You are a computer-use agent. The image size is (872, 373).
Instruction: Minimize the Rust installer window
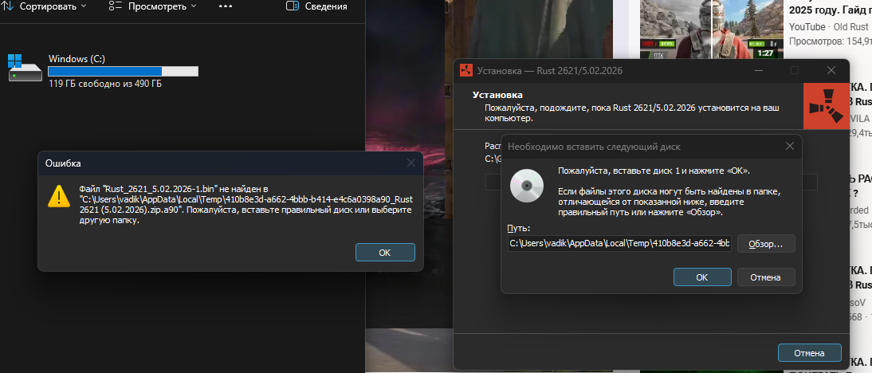[x=760, y=71]
